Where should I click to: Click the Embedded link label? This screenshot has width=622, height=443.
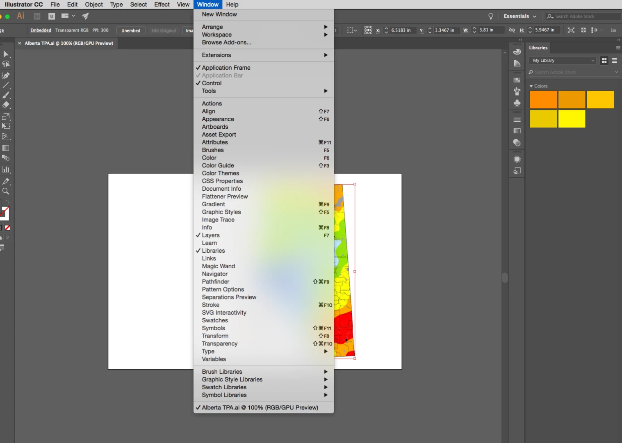coord(41,30)
